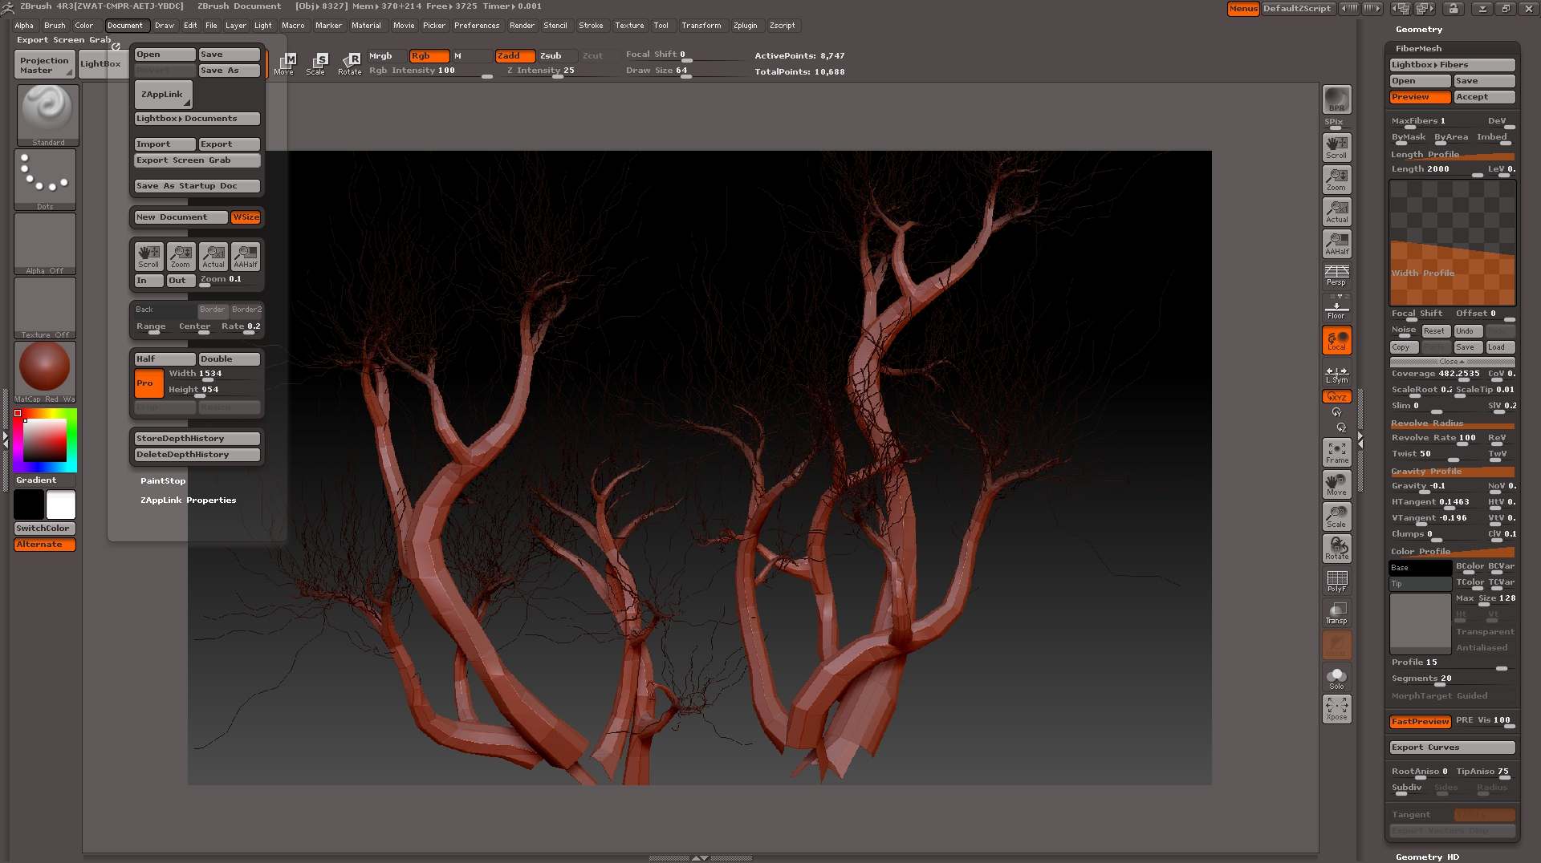Select the Scroll navigation icon
Screen dimensions: 1541x863
1336,147
